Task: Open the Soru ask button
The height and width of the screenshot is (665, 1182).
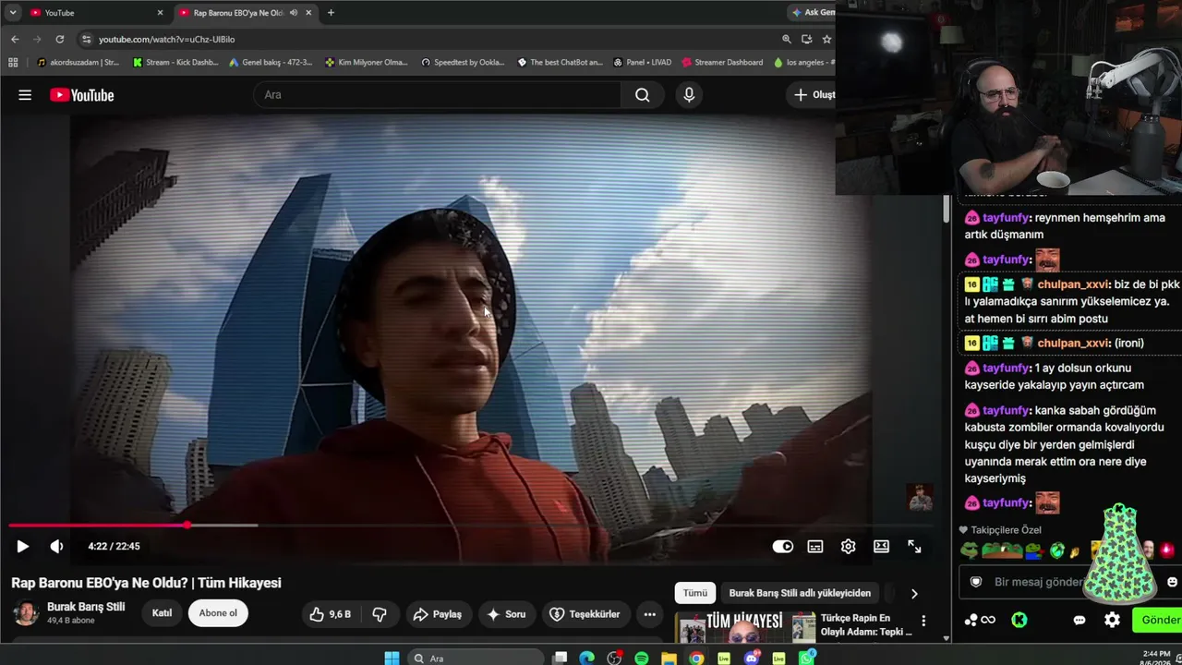Action: tap(506, 614)
